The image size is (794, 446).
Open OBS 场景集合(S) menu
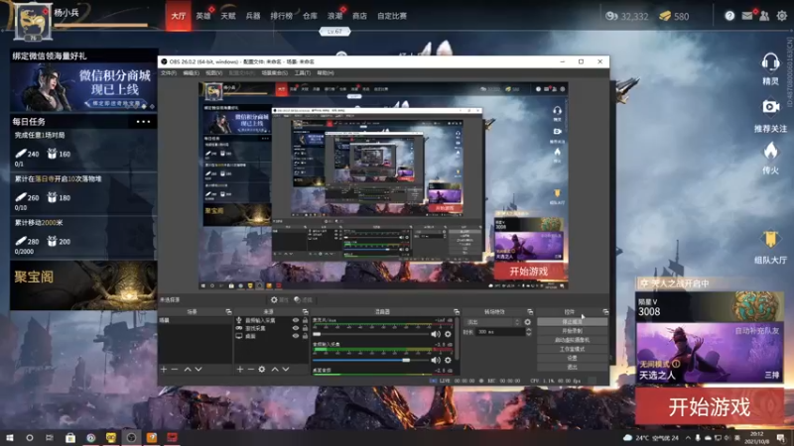click(275, 73)
